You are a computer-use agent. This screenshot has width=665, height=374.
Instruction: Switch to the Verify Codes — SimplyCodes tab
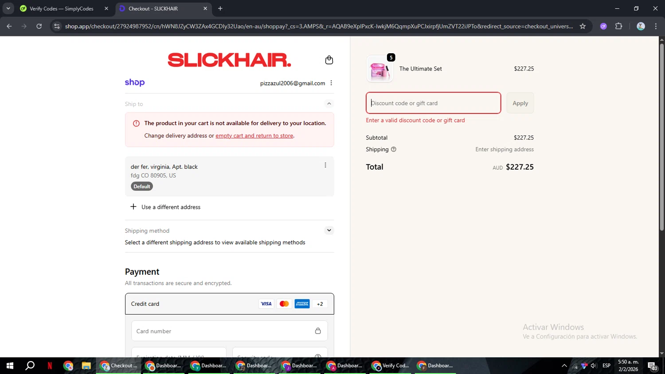pyautogui.click(x=61, y=8)
